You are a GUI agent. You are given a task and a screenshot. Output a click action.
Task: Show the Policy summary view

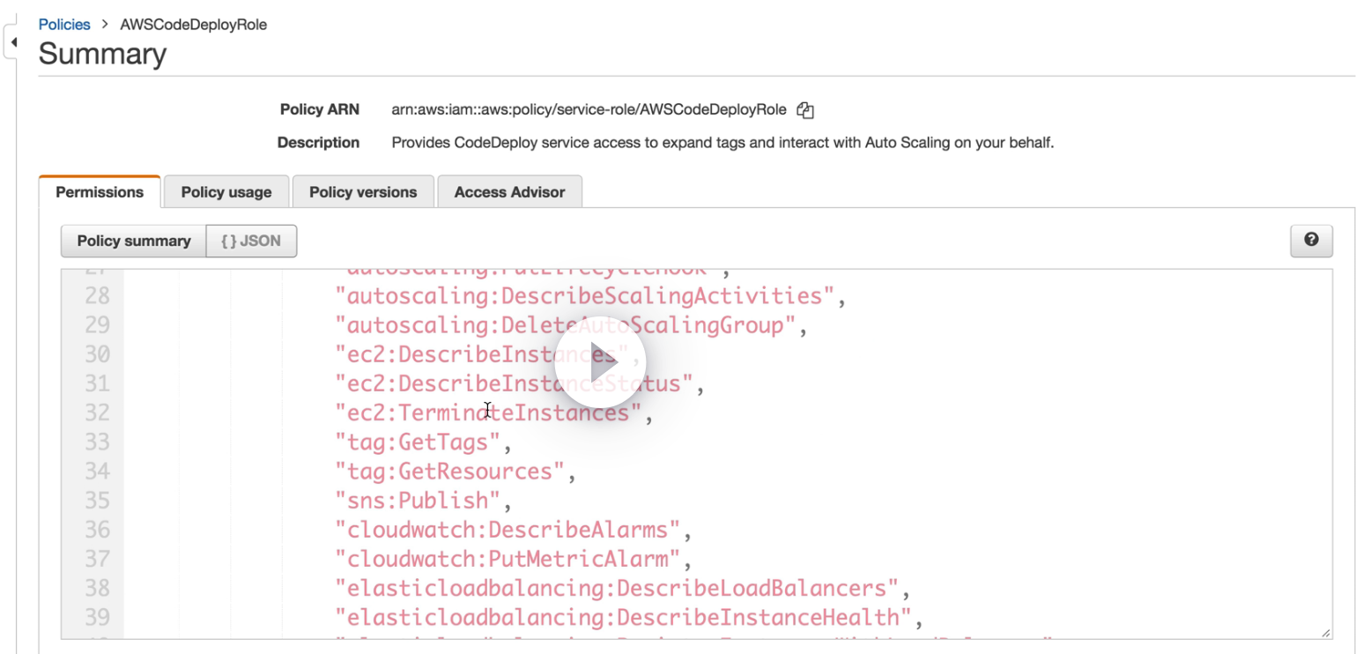(x=134, y=241)
